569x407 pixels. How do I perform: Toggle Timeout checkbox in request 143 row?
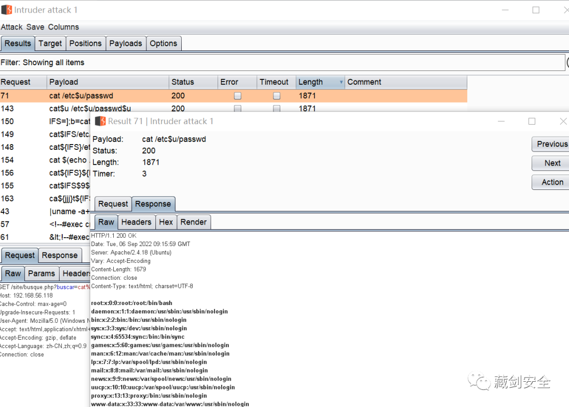point(277,108)
